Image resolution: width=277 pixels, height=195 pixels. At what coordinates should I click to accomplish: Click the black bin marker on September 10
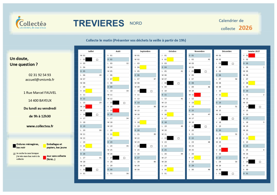[143, 91]
